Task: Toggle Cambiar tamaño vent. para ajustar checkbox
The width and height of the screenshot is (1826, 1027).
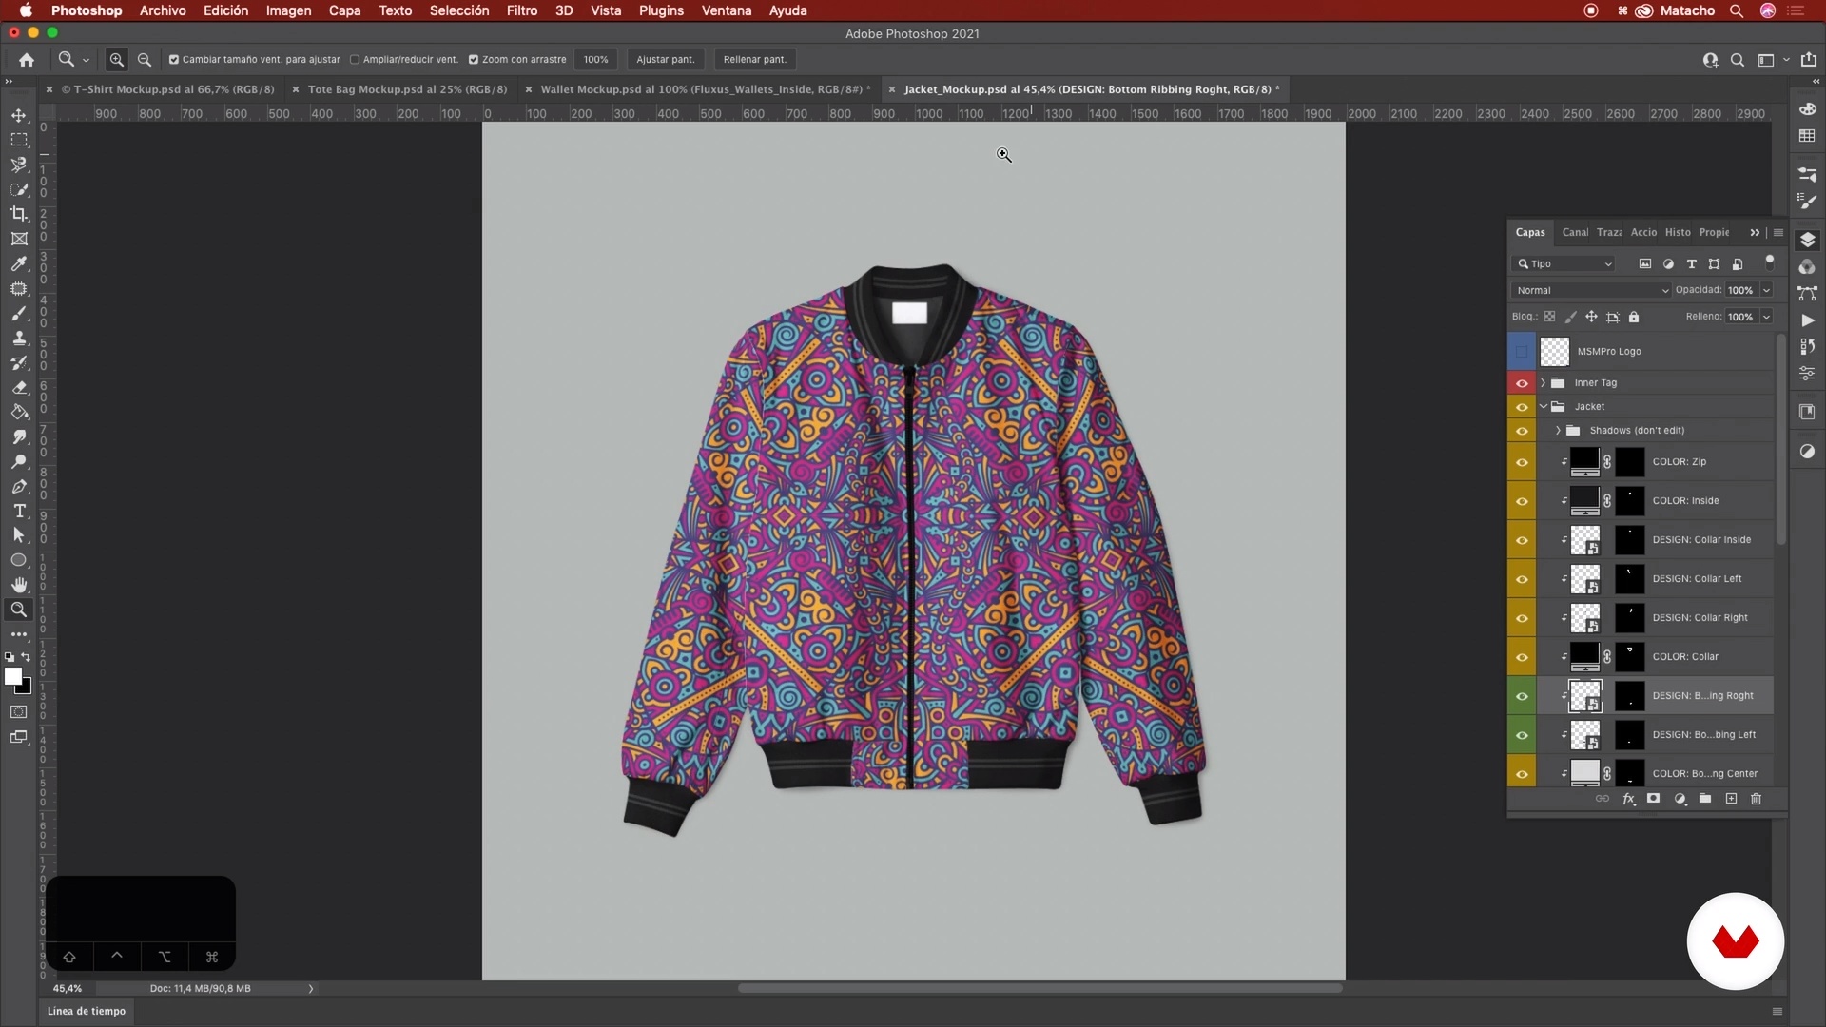Action: [x=174, y=59]
